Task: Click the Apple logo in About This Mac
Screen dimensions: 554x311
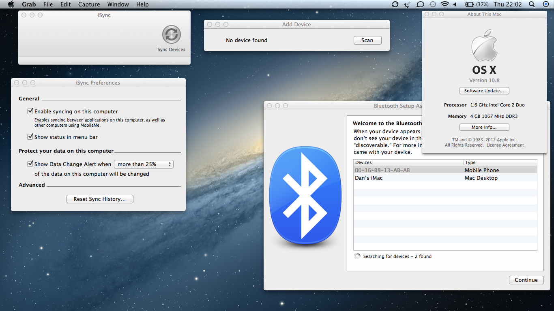Action: 484,45
